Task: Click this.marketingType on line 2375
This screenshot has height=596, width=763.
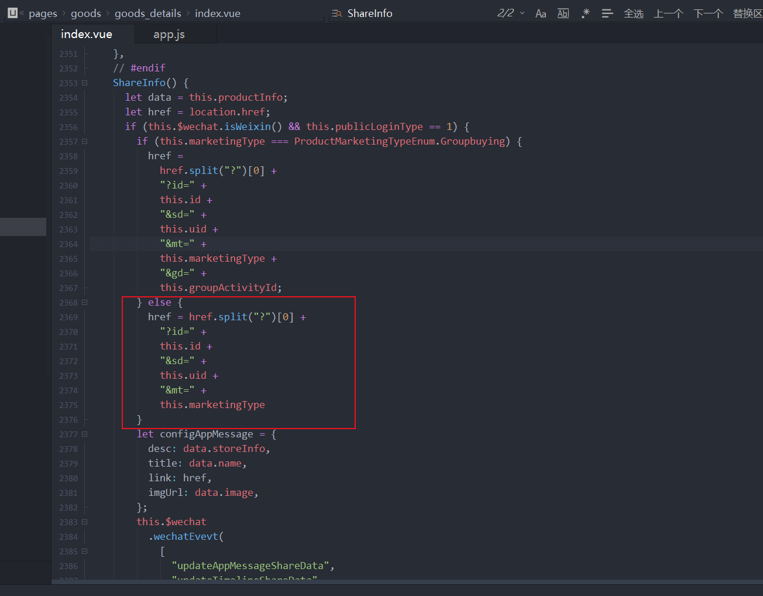Action: (x=212, y=405)
